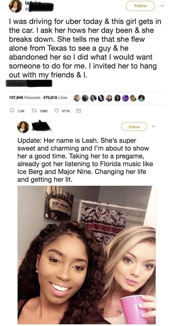
Task: Click the envelope direct message icon
Action: click(x=78, y=111)
